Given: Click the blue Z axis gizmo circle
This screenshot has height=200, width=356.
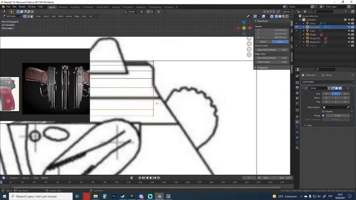Looking at the screenshot, I should click(x=244, y=22).
